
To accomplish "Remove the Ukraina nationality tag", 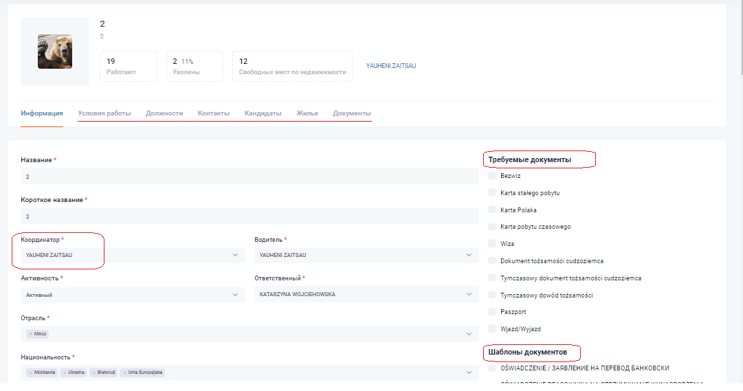I will pyautogui.click(x=64, y=372).
